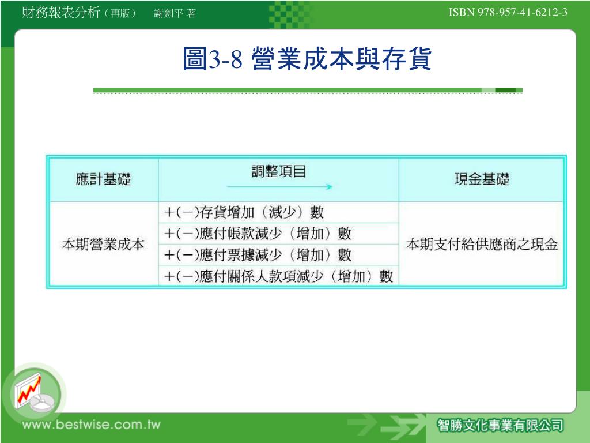The height and width of the screenshot is (443, 590).
Task: Click the arrow under 調整項目
Action: 280,186
